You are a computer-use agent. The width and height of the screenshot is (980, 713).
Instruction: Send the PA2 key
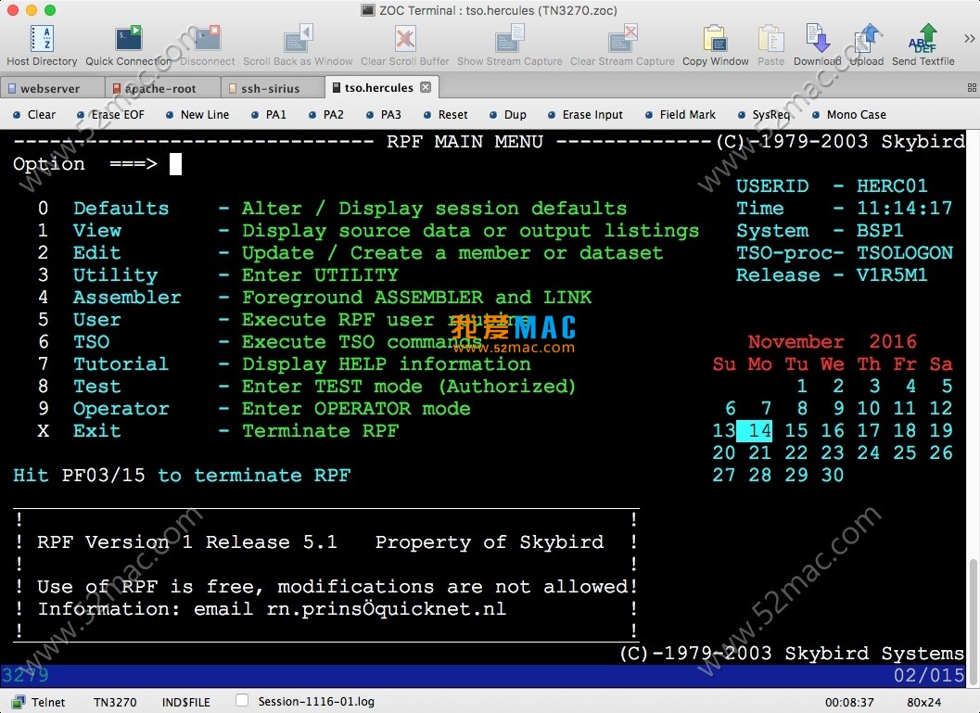(x=326, y=114)
